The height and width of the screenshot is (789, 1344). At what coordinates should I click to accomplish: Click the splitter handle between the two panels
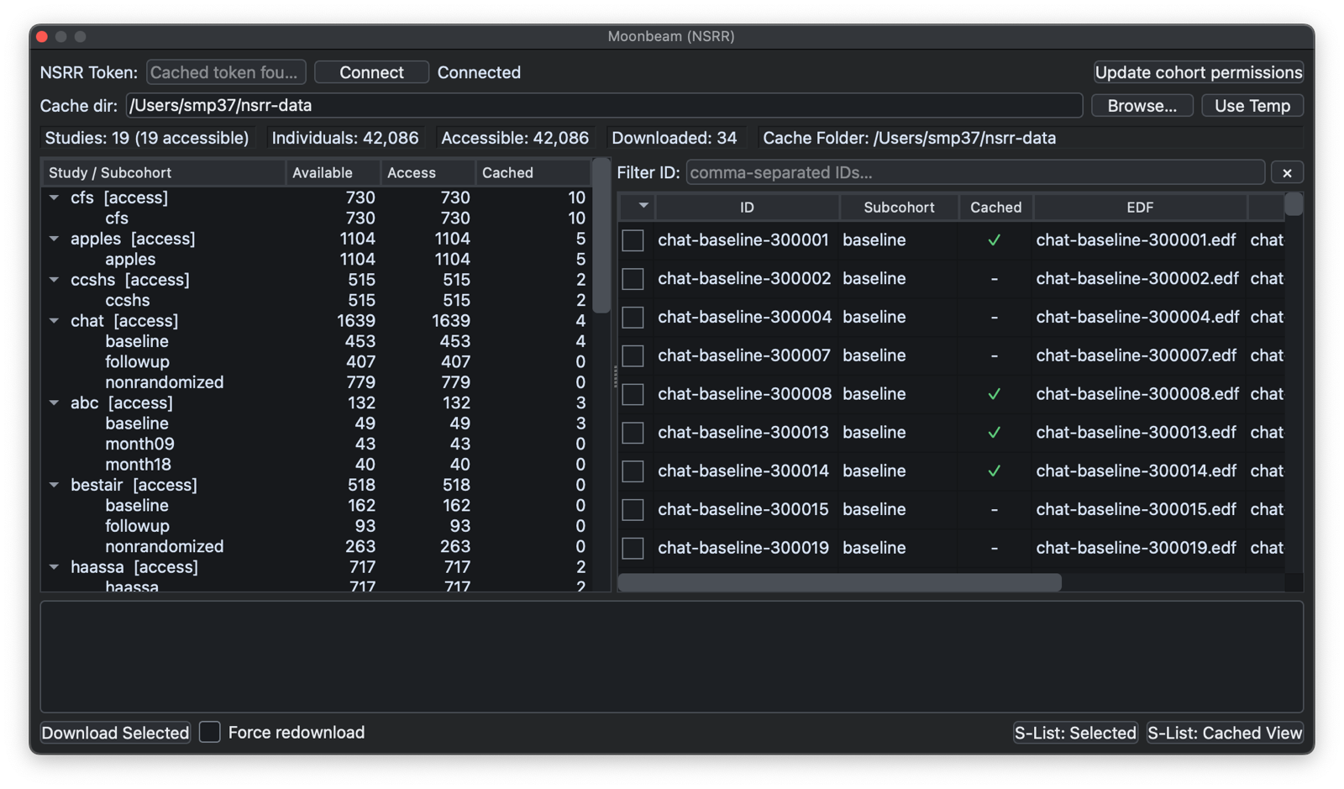pyautogui.click(x=615, y=376)
